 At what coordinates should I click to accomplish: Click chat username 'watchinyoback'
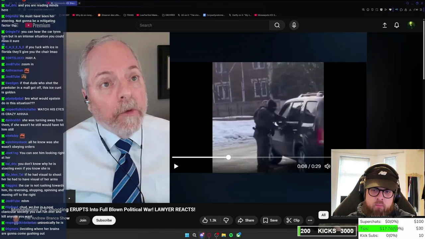16,142
